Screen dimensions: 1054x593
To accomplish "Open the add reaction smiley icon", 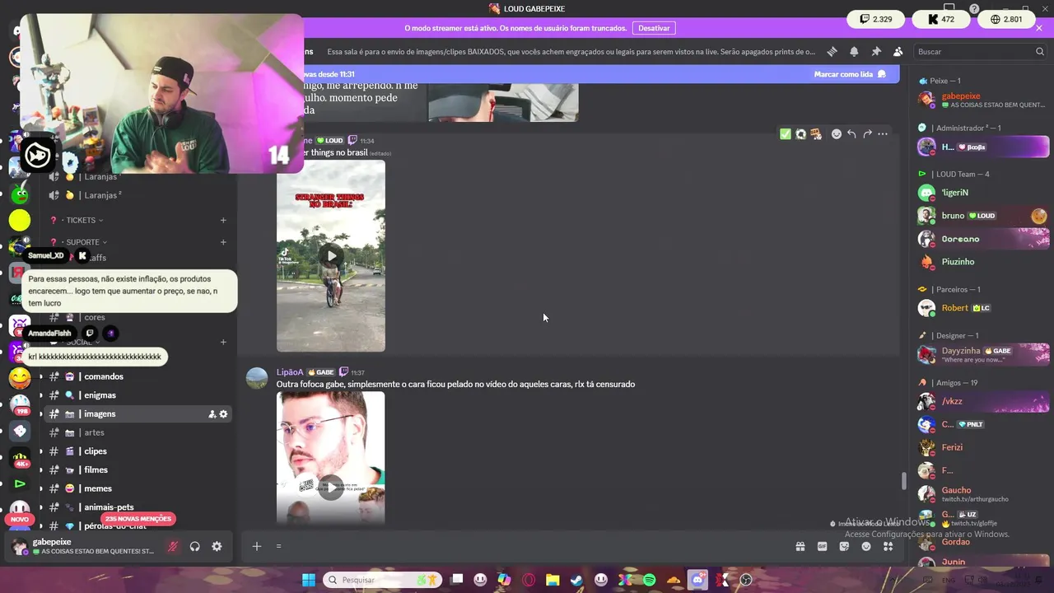I will tap(837, 133).
